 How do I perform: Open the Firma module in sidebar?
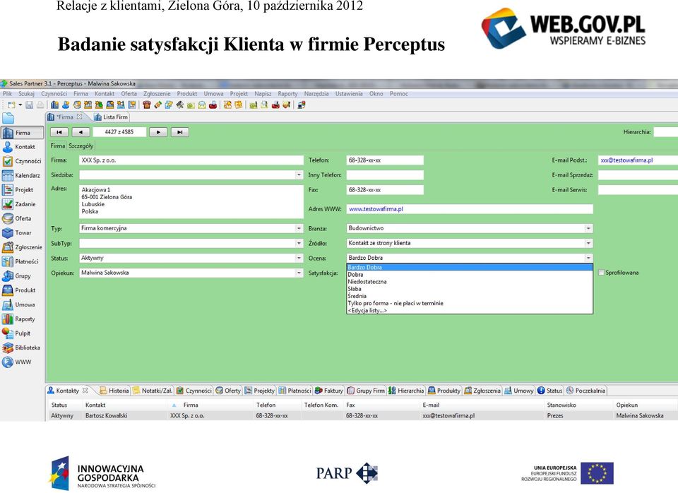click(x=23, y=133)
